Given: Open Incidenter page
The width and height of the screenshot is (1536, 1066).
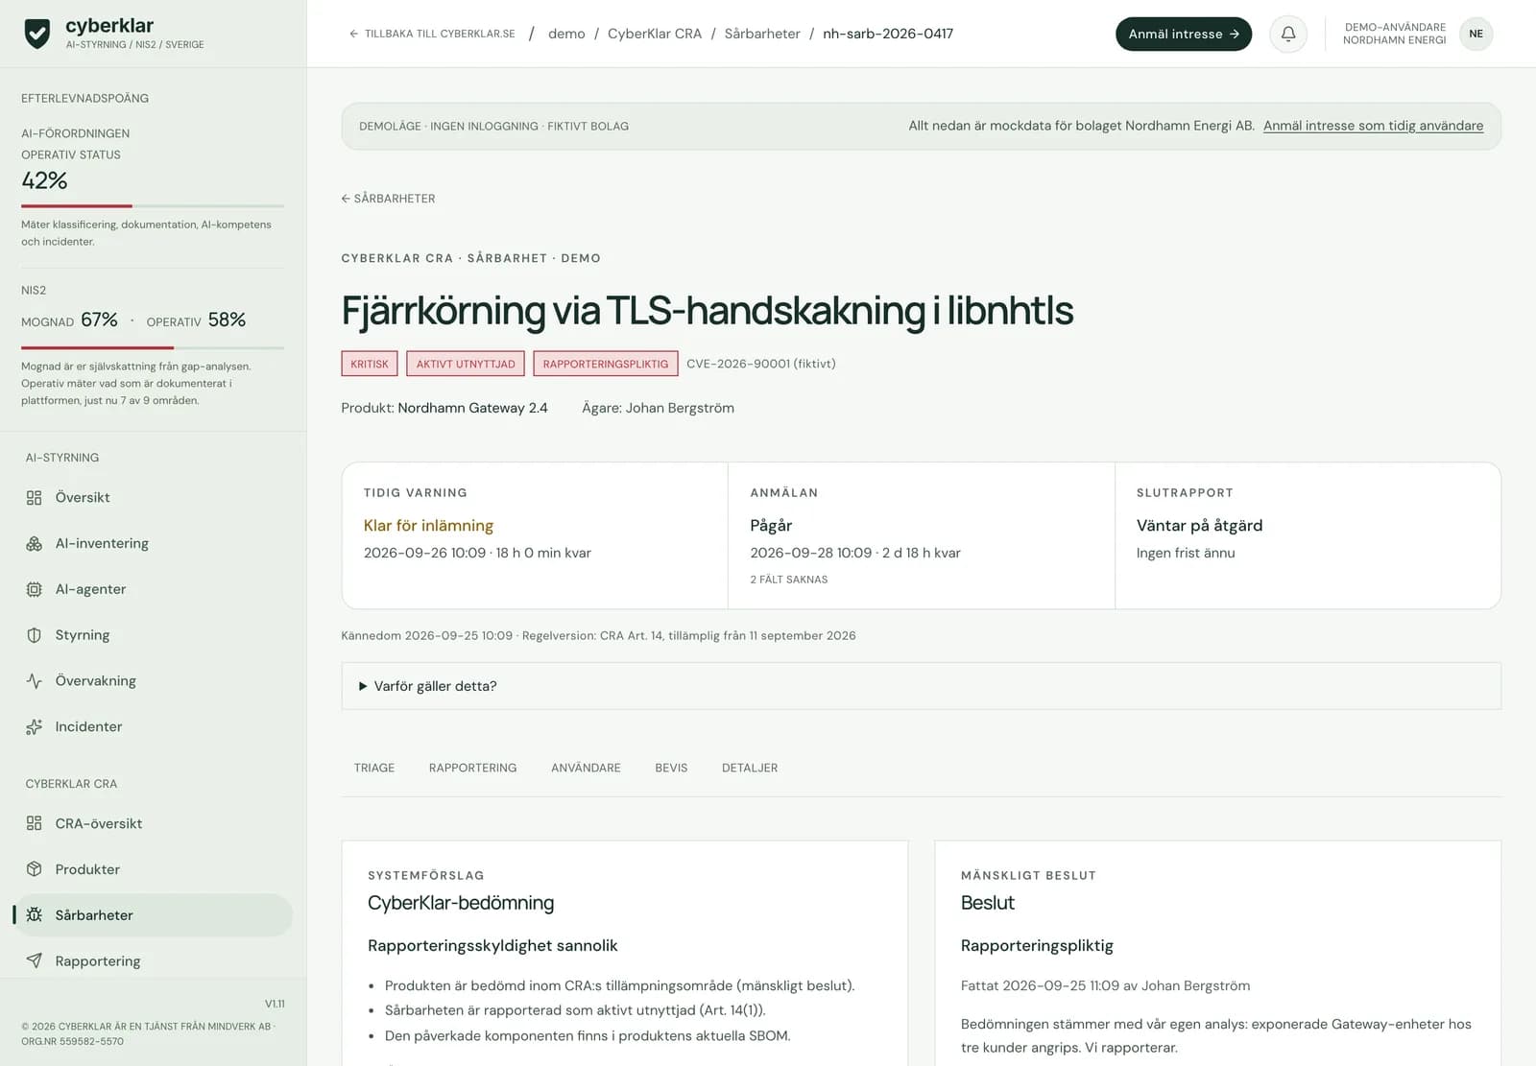Looking at the screenshot, I should [154, 727].
